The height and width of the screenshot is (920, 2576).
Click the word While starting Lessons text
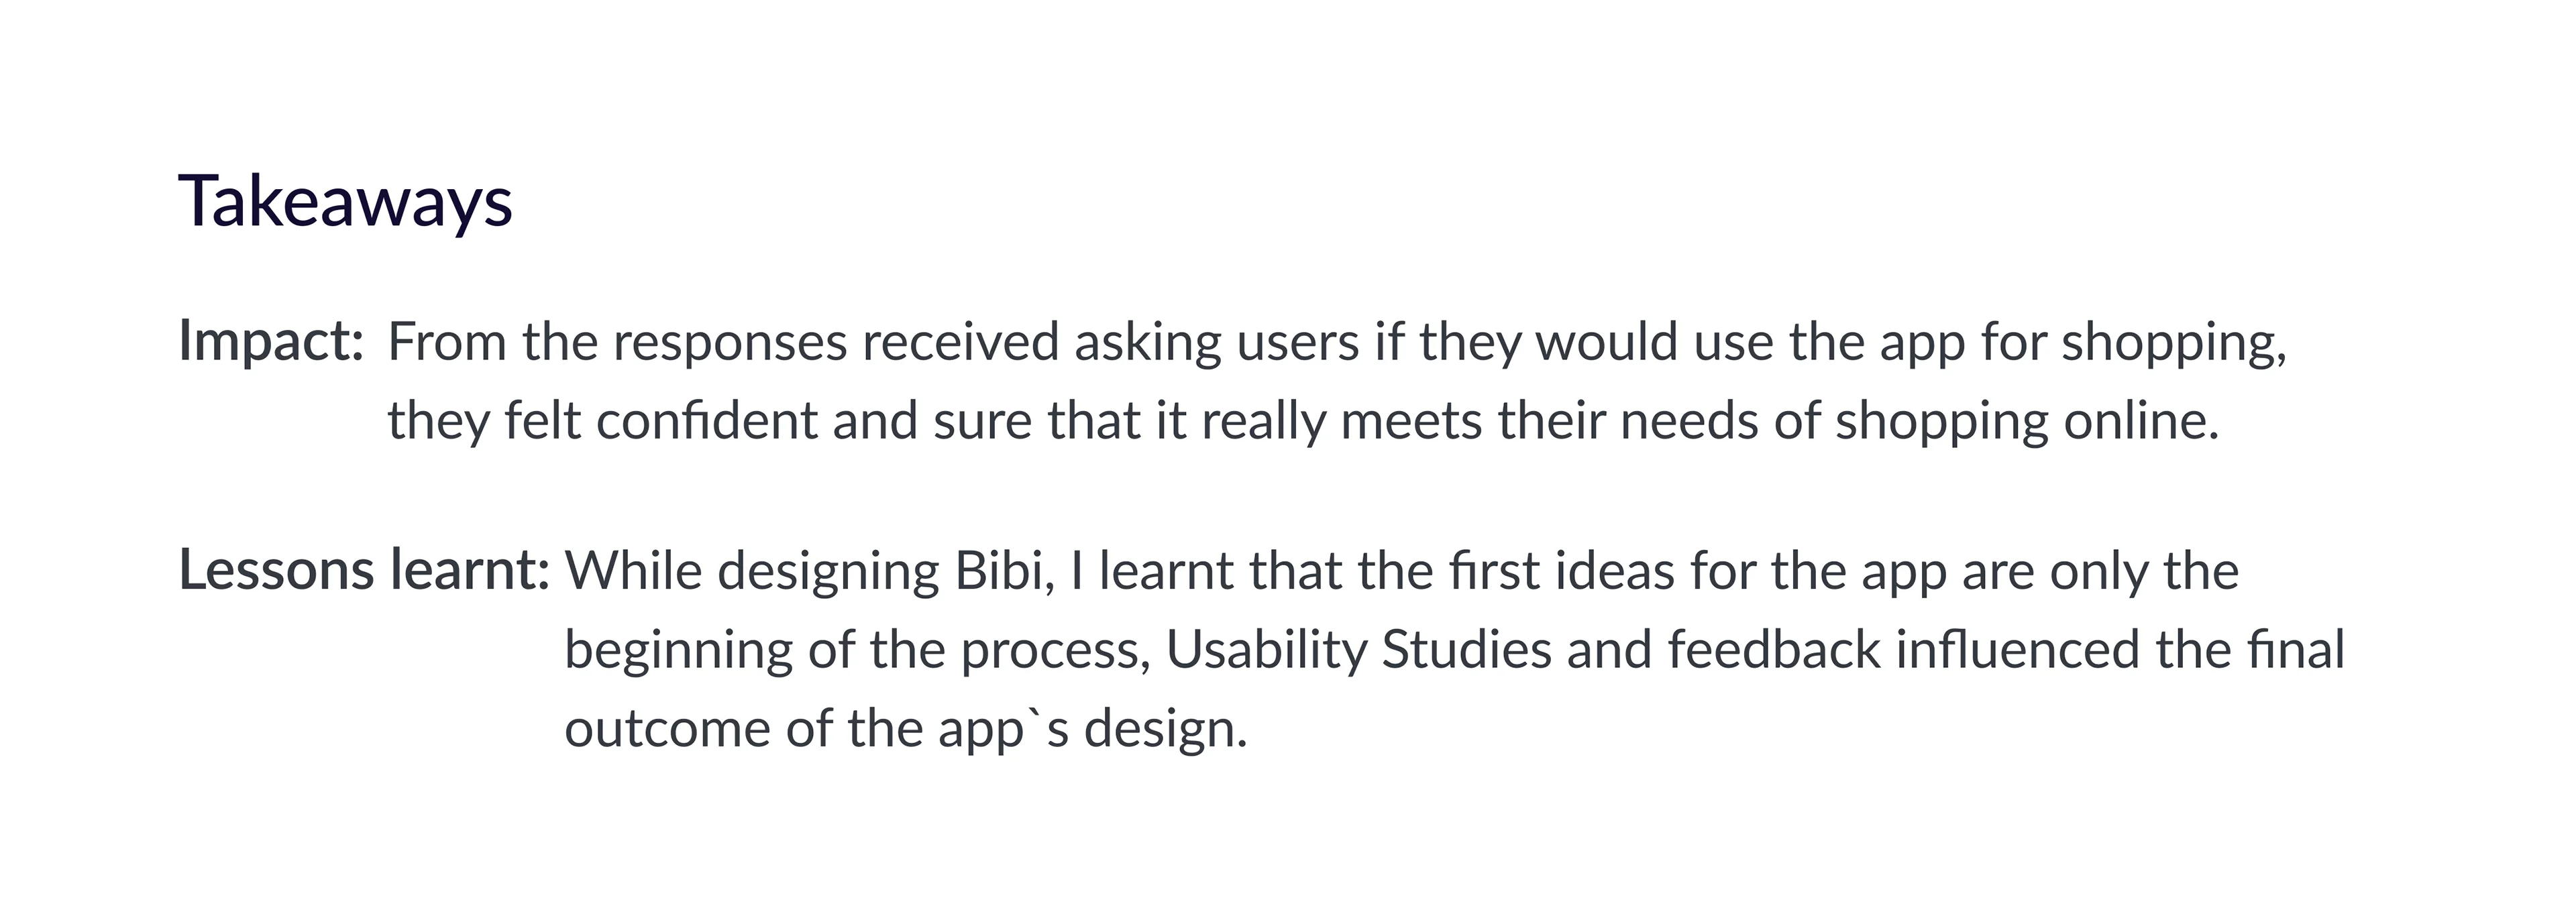click(x=634, y=571)
